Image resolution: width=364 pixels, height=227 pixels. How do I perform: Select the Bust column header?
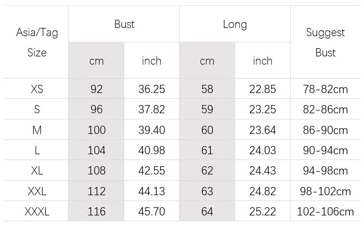[124, 24]
